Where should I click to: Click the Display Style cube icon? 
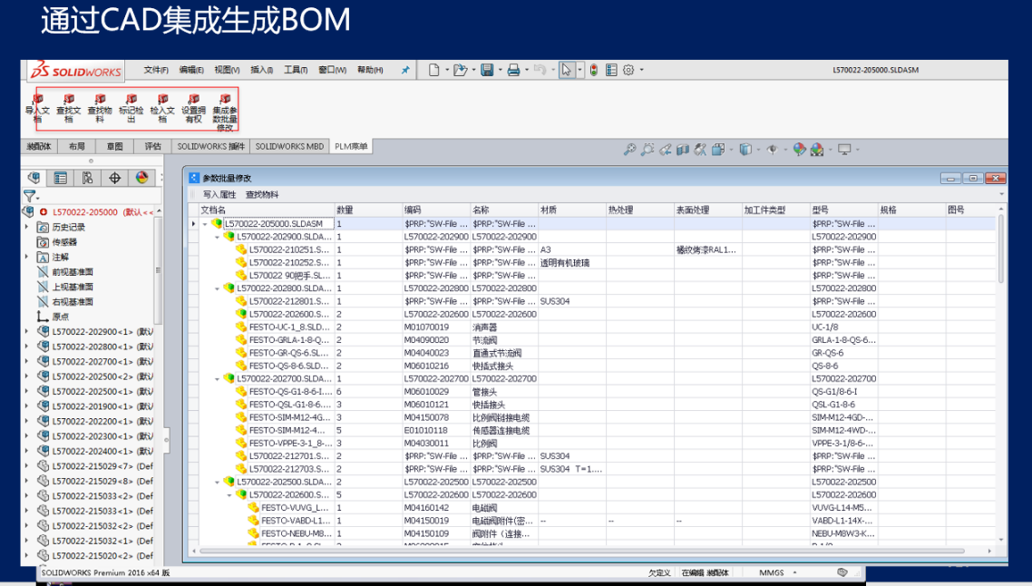(745, 150)
